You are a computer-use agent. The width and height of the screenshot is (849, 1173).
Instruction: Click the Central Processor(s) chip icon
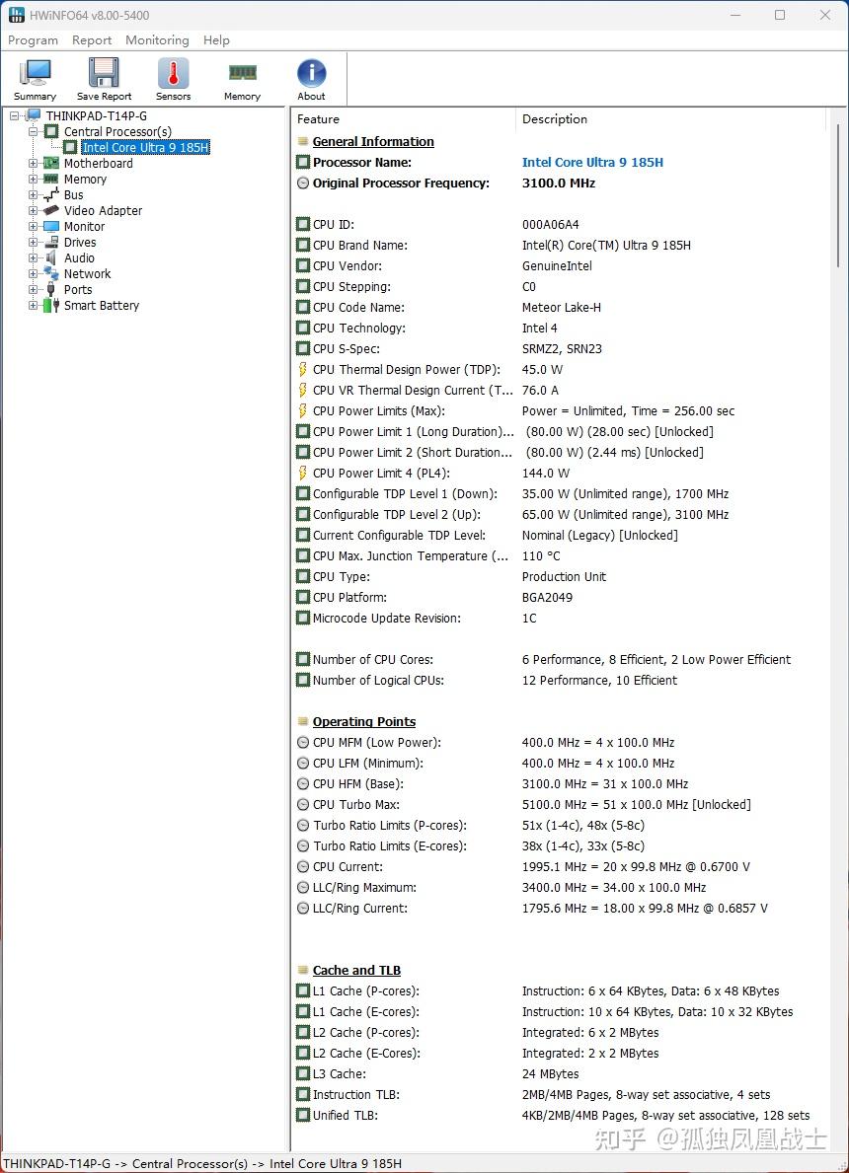click(51, 131)
